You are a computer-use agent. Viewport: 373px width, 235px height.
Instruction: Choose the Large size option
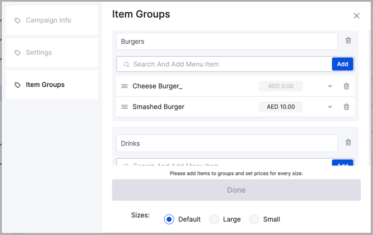point(214,219)
